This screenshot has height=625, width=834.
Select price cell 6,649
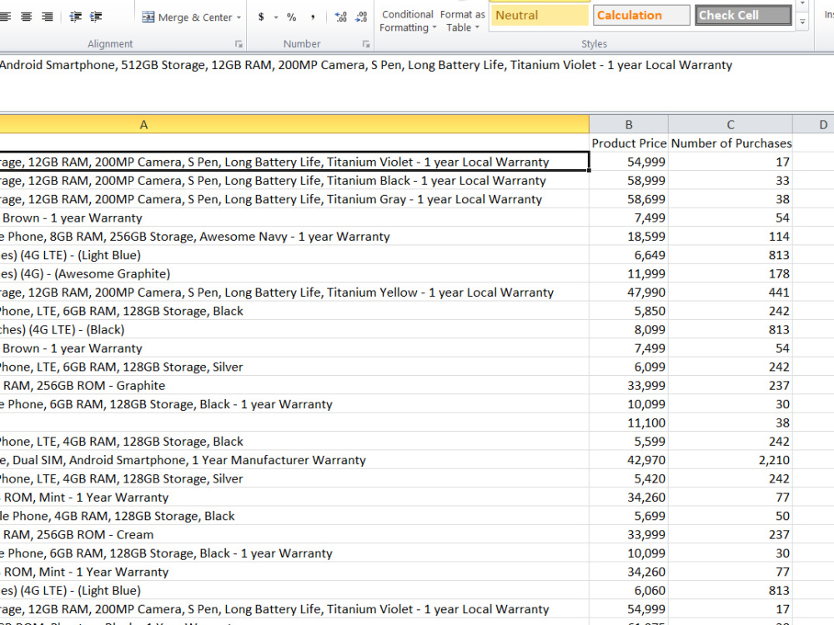pyautogui.click(x=629, y=255)
